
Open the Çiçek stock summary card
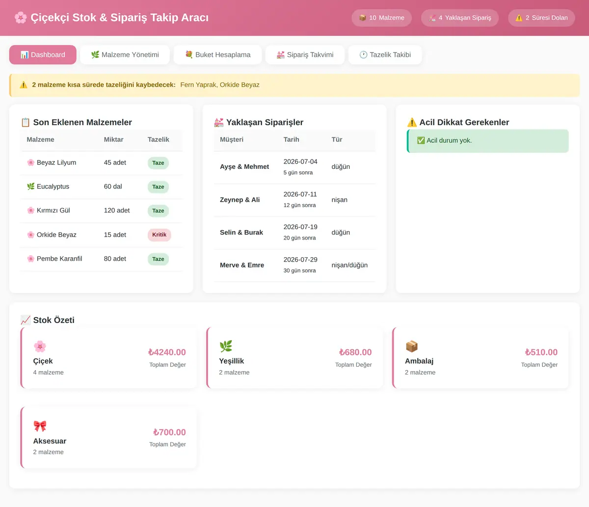[109, 358]
